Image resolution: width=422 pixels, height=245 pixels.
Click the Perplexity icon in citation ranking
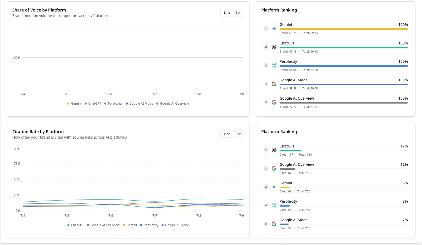pos(274,205)
